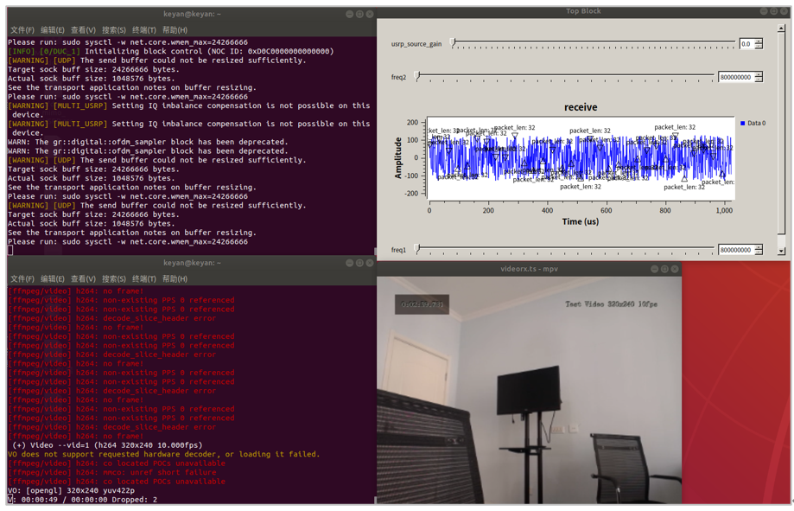Open 文件(F) menu in top terminal

[22, 30]
